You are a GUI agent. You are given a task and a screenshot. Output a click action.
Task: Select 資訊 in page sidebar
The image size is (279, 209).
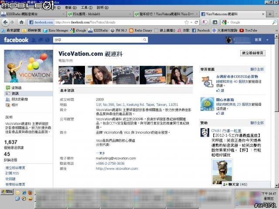28,94
